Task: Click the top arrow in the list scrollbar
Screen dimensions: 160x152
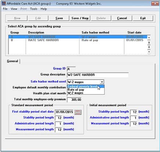Action: (149, 38)
